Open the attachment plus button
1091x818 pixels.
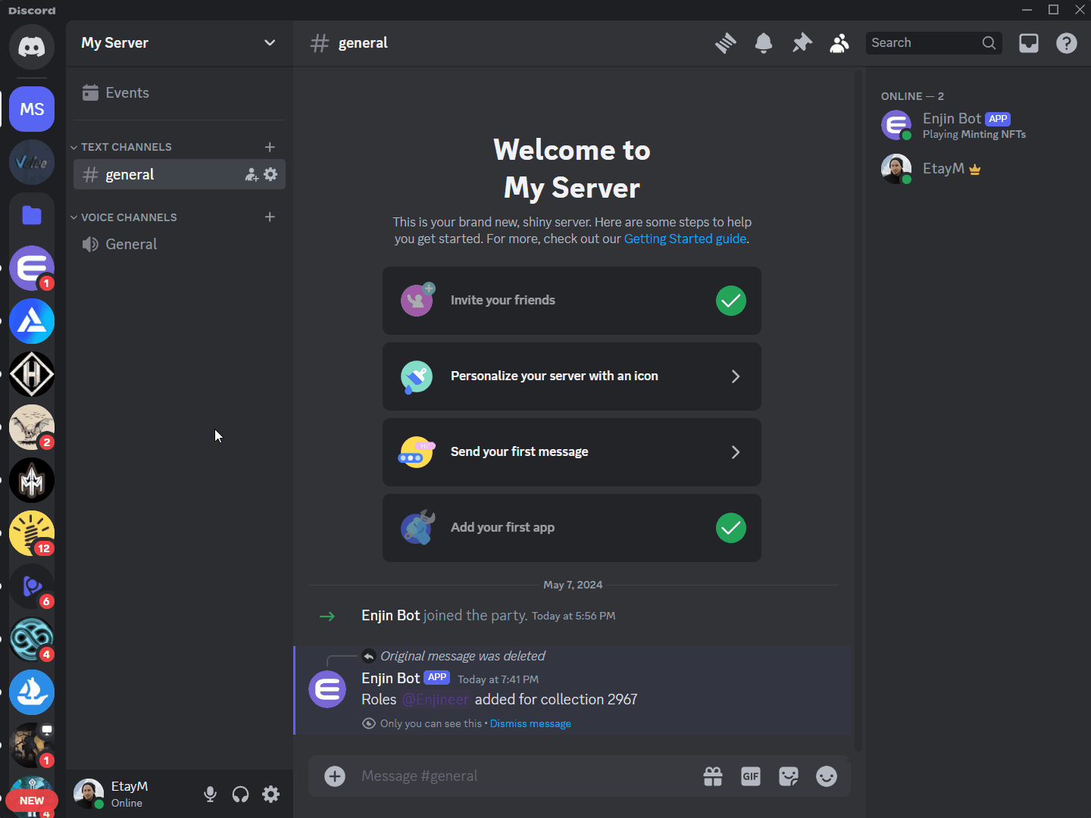coord(335,776)
